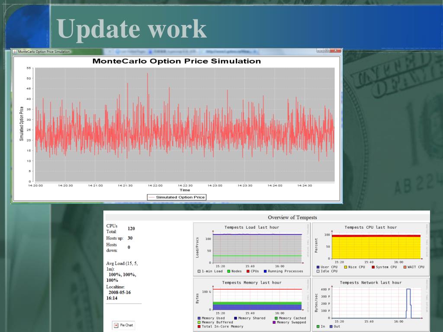This screenshot has width=443, height=332.
Task: Open the Tempests CPU last hour graph
Action: click(371, 249)
